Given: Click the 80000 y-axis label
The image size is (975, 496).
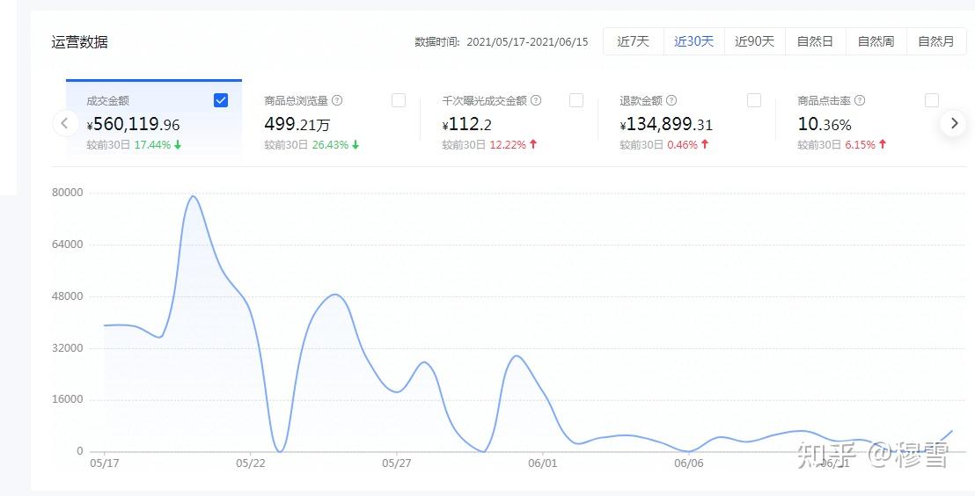Looking at the screenshot, I should (x=67, y=193).
